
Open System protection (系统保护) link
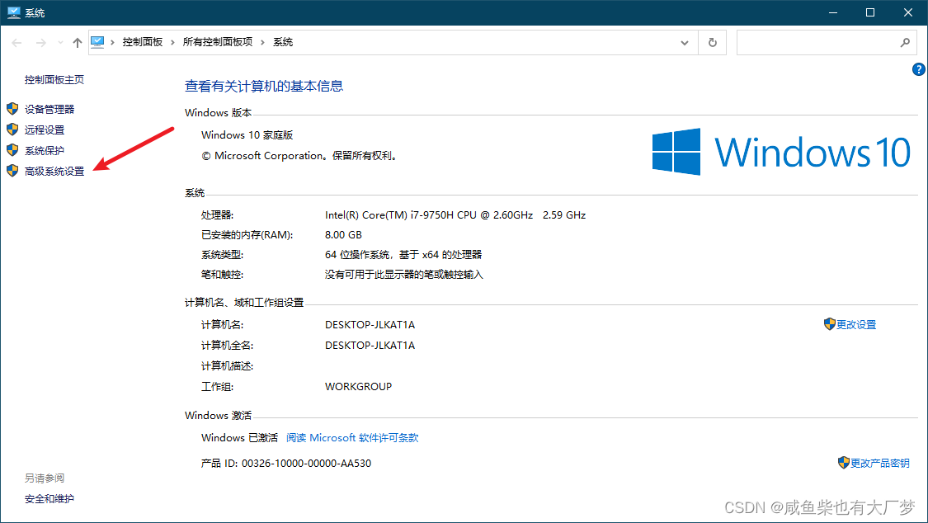(45, 150)
